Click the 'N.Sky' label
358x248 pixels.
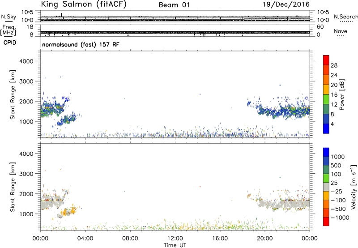pyautogui.click(x=9, y=17)
